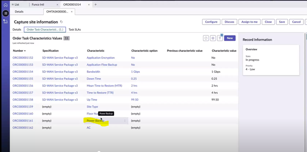Open record ORC000001154
This screenshot has height=152, width=307.
23,72
